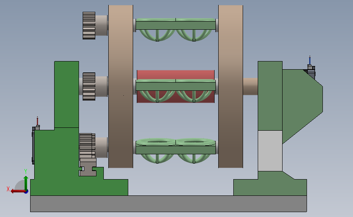
Task: Select the left green support column
Action: point(66,94)
